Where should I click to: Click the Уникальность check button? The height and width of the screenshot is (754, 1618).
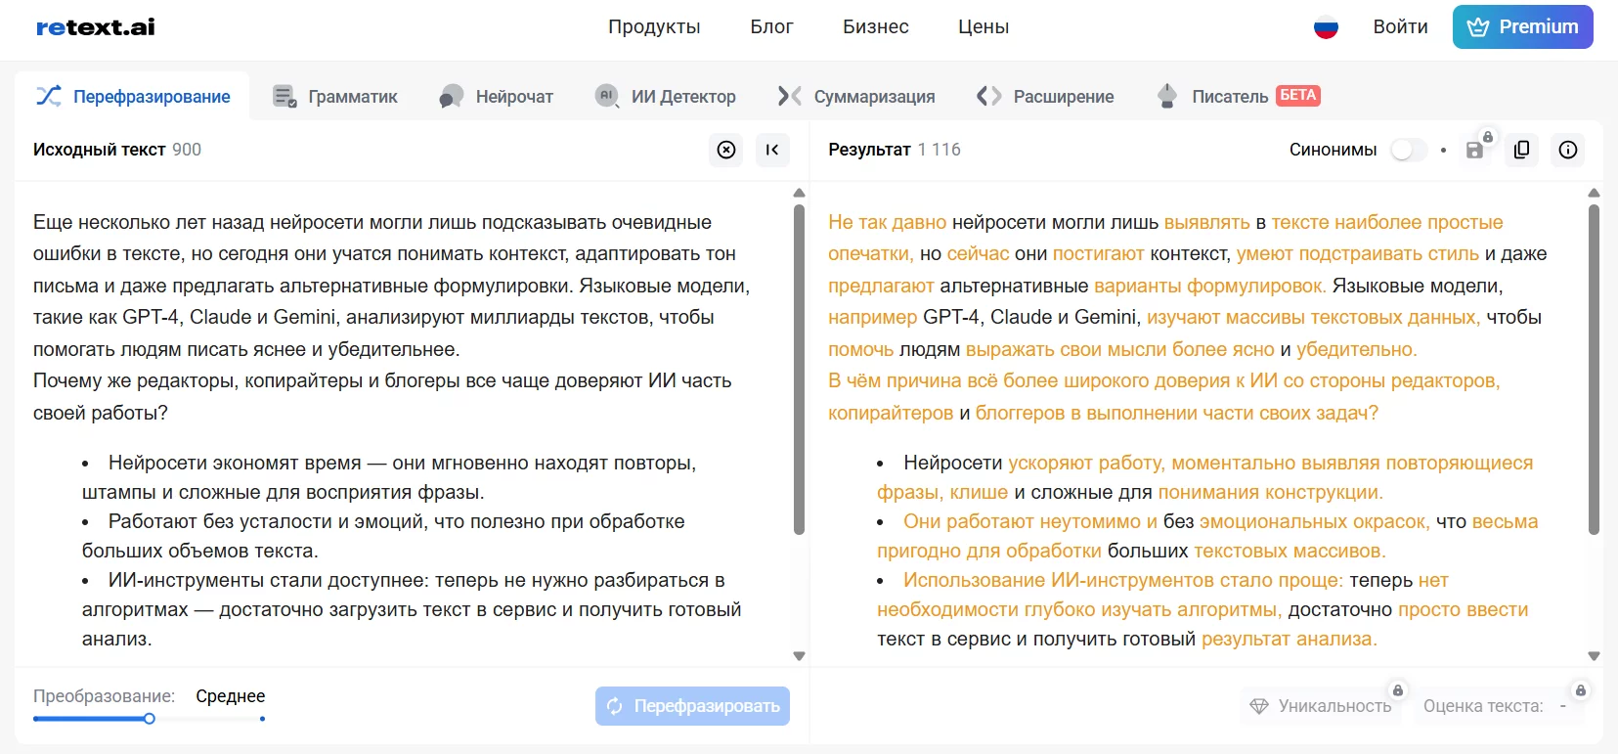coord(1322,706)
